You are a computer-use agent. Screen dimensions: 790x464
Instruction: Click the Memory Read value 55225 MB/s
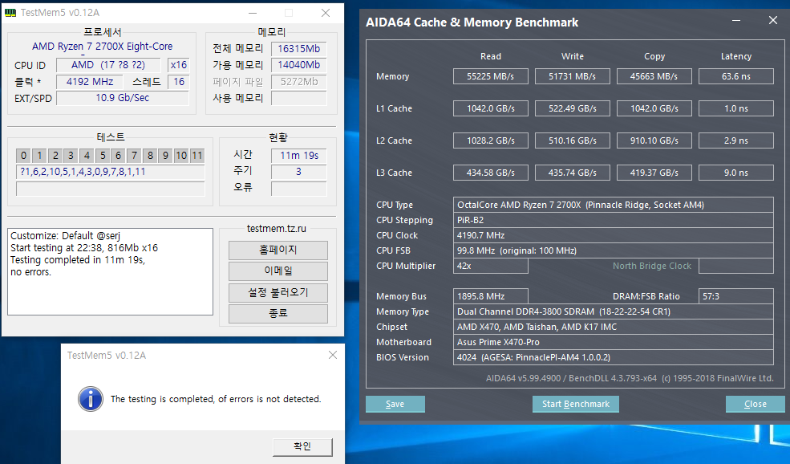point(490,76)
